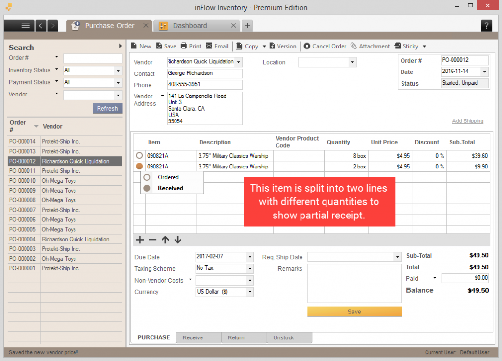The height and width of the screenshot is (361, 502).
Task: Toggle status circle on first 090821A row
Action: [139, 156]
